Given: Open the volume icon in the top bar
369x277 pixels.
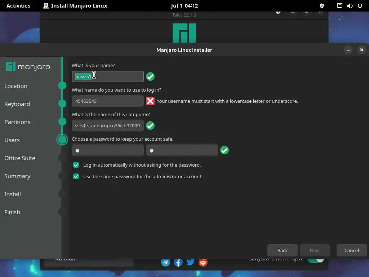Looking at the screenshot, I should point(350,6).
